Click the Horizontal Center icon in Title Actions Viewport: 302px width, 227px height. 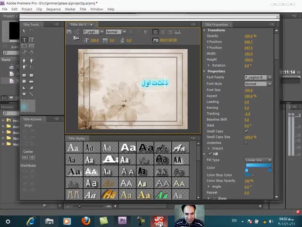coord(25,157)
